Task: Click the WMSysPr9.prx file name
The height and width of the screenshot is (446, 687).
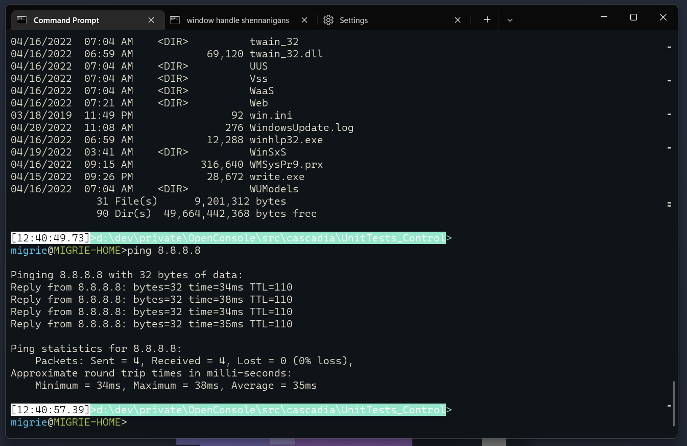Action: 286,164
